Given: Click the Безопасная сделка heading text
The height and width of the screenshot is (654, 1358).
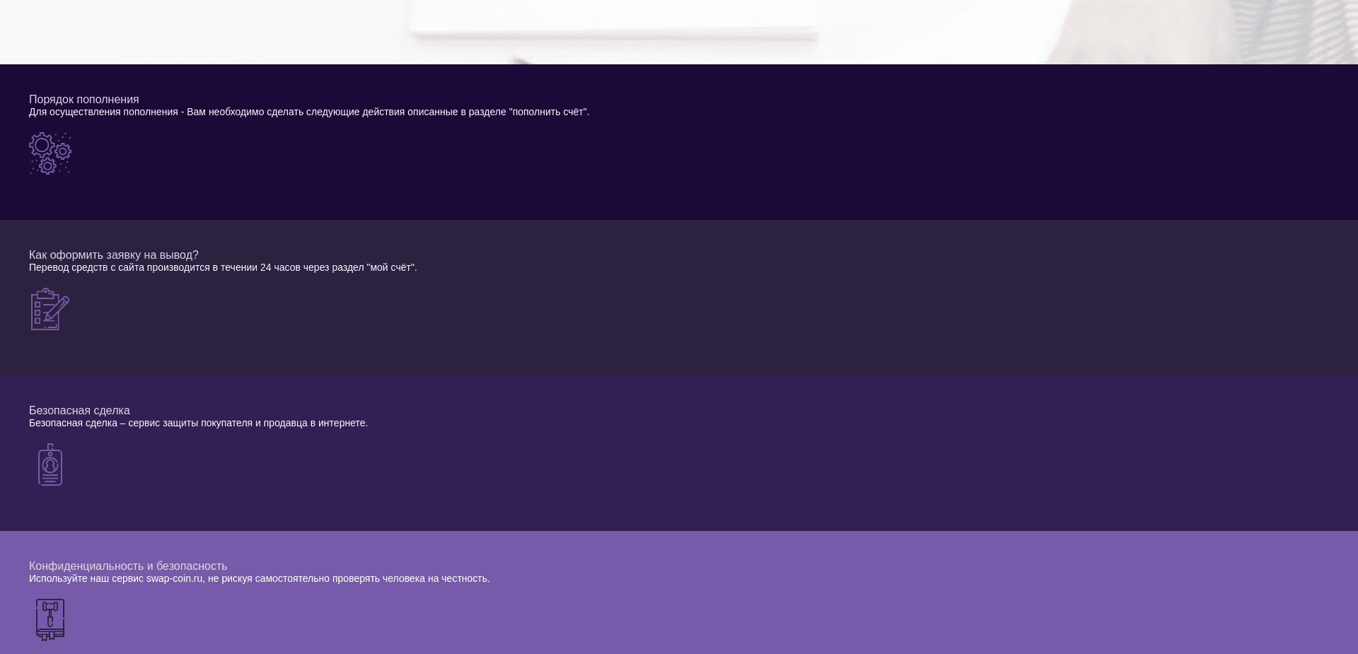Looking at the screenshot, I should pos(79,410).
